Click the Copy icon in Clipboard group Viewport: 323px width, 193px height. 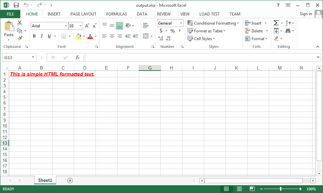tap(20, 31)
